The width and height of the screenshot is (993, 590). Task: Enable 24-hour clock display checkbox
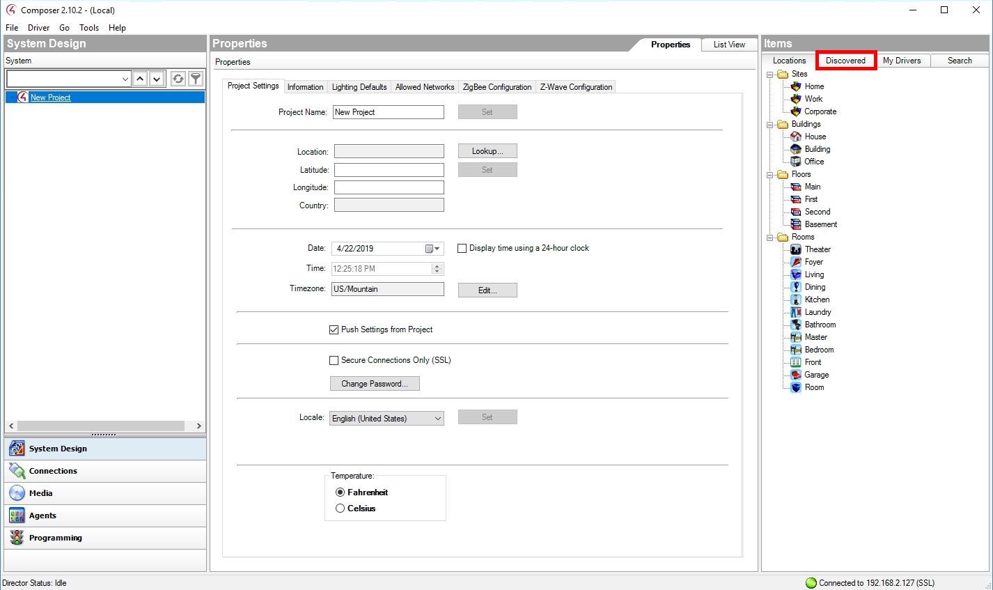tap(462, 248)
